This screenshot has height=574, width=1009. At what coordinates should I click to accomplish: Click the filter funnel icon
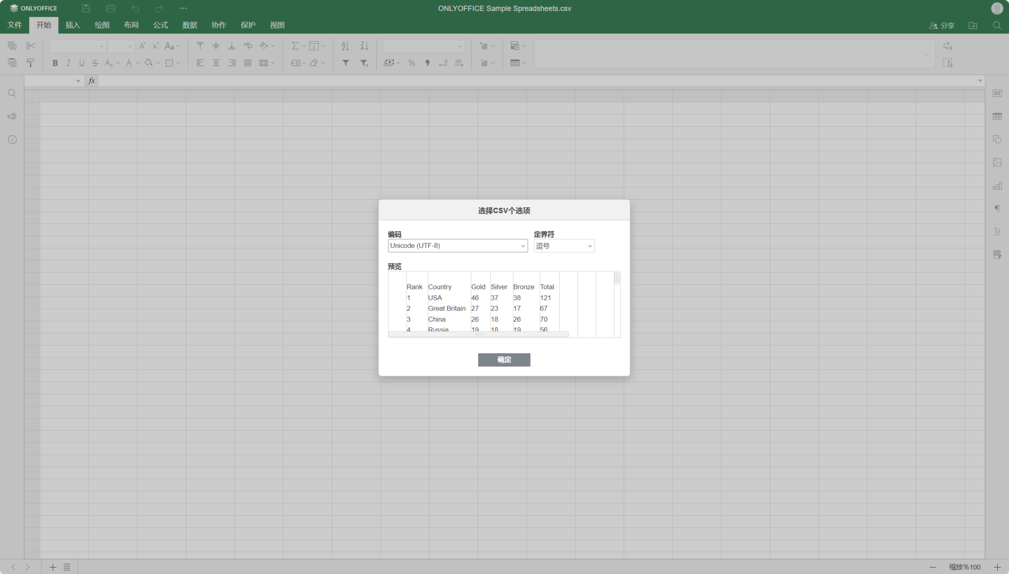(x=346, y=63)
